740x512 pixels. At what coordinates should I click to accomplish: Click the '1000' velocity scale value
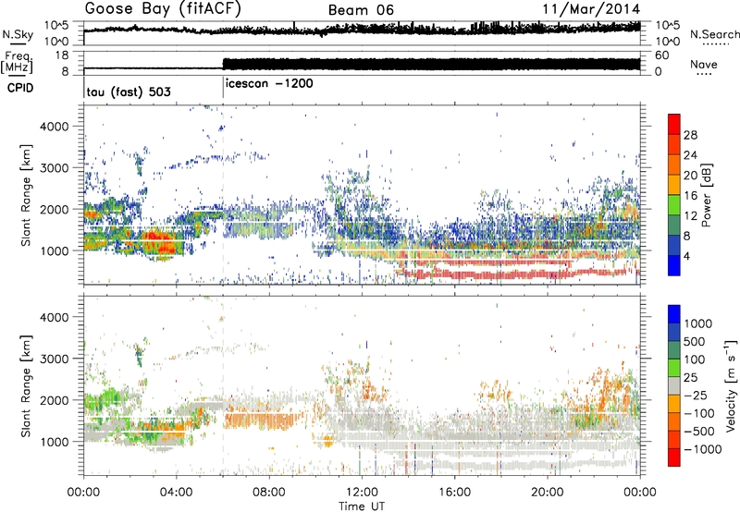(698, 323)
